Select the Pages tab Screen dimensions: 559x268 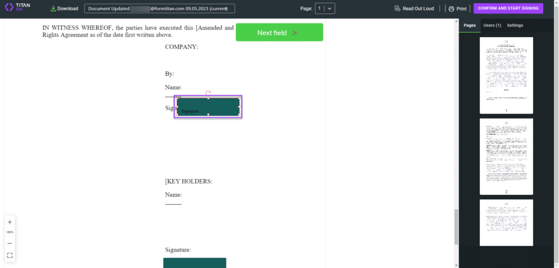[469, 26]
